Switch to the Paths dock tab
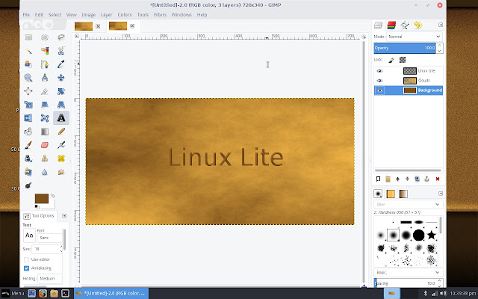The image size is (478, 299). click(x=405, y=25)
